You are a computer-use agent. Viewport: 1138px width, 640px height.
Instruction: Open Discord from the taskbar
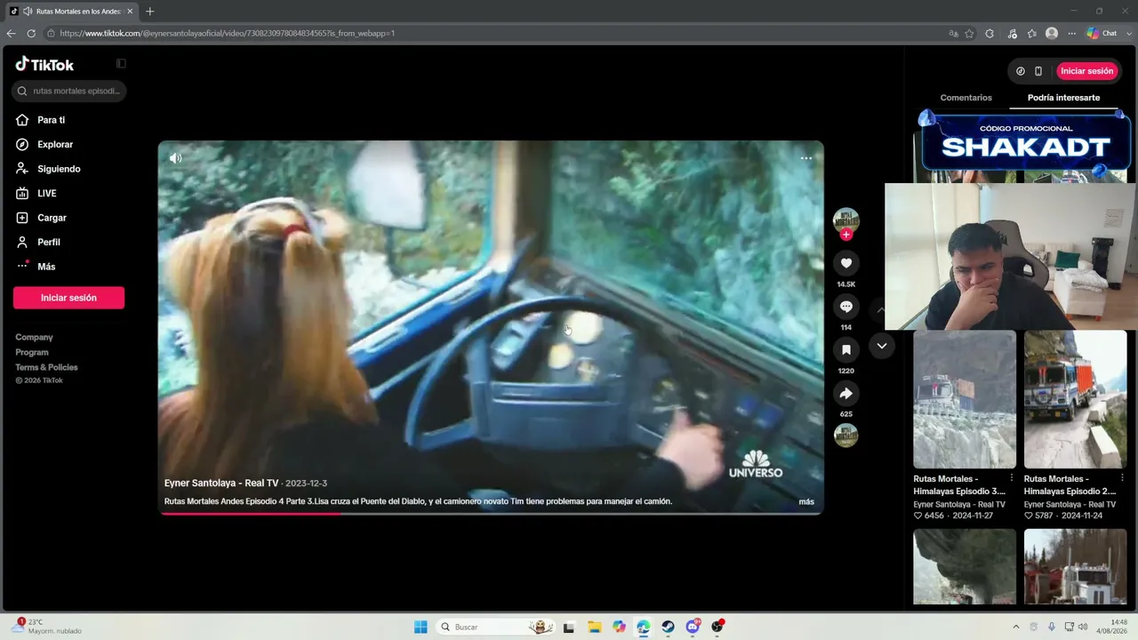coord(693,627)
